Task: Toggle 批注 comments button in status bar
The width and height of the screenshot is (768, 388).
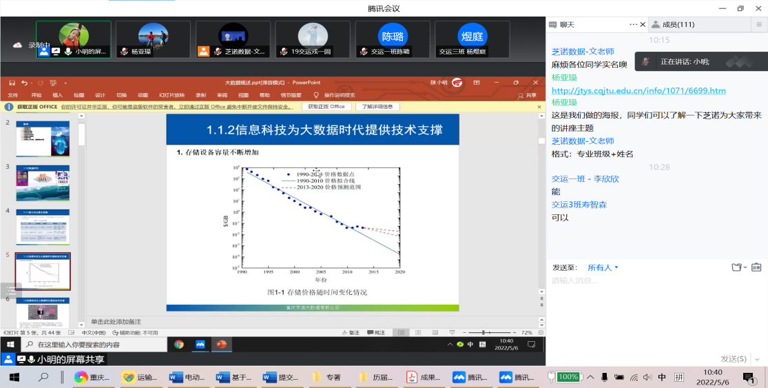Action: click(x=377, y=333)
